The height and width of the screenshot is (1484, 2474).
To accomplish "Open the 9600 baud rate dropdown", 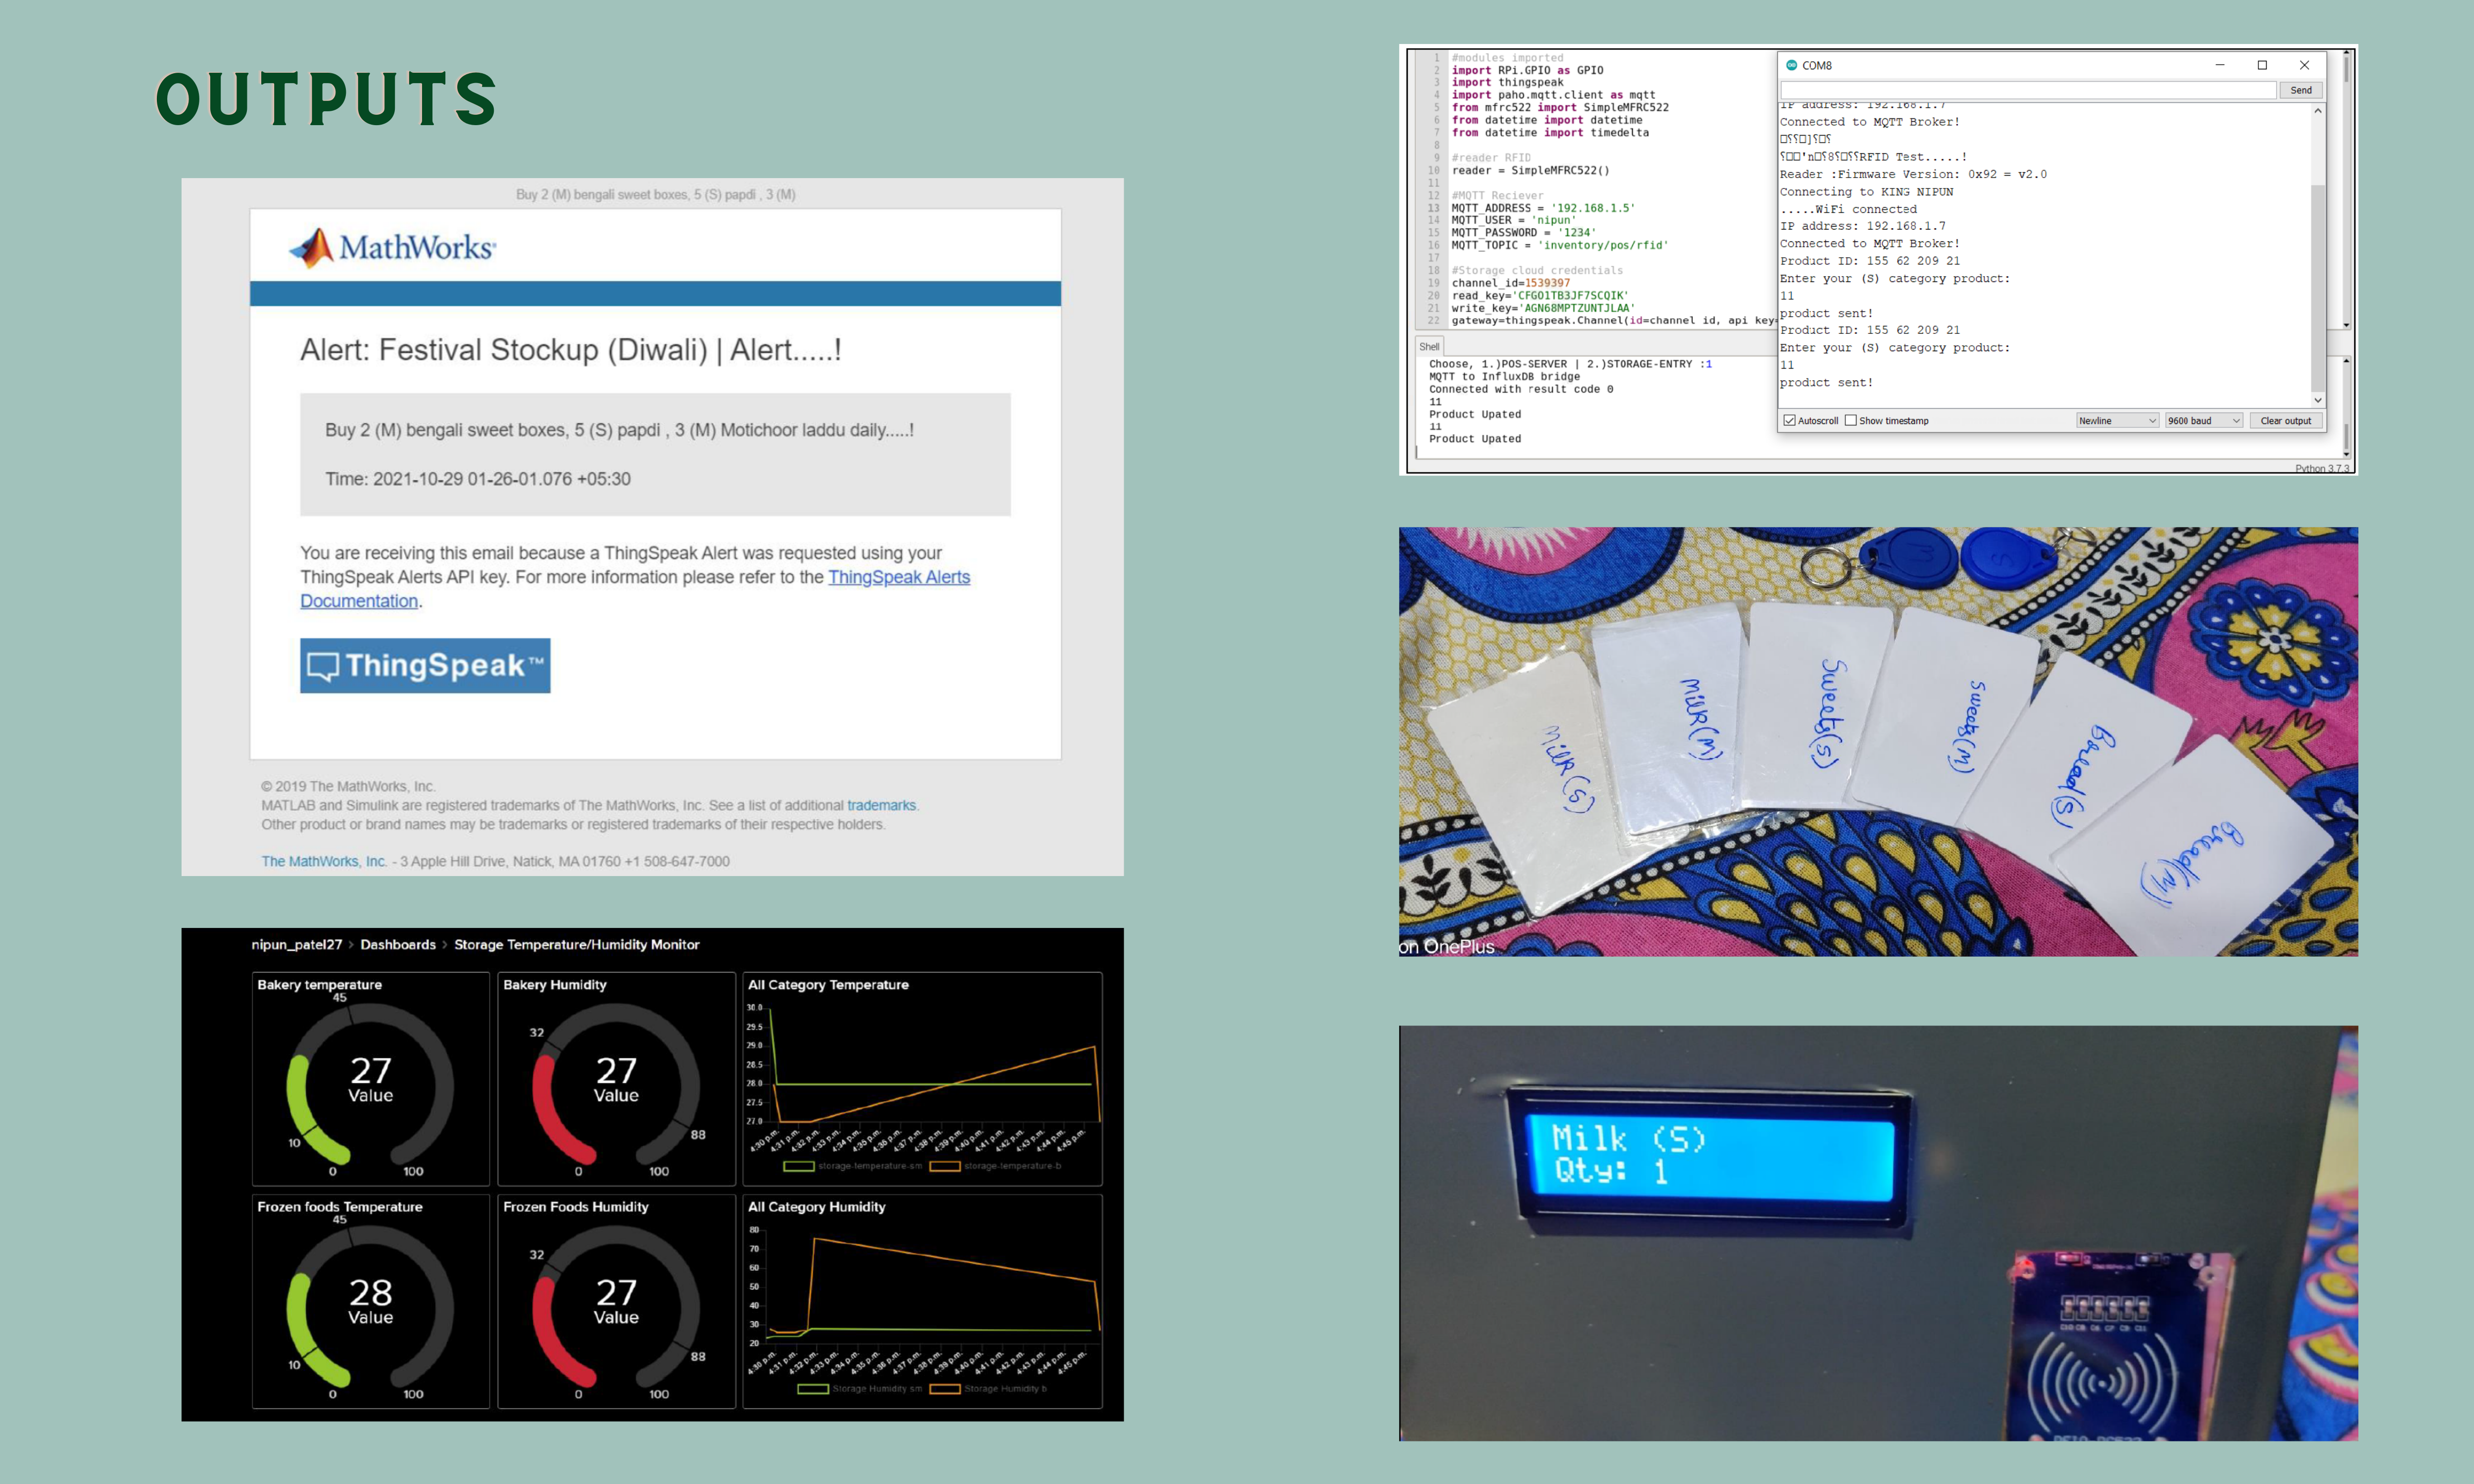I will [x=2204, y=421].
